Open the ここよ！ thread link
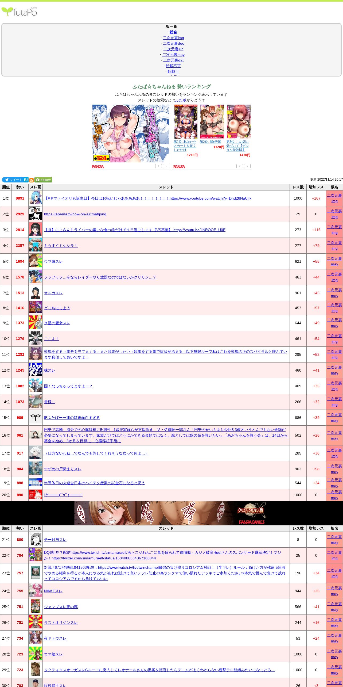343x687 pixels. (x=52, y=339)
